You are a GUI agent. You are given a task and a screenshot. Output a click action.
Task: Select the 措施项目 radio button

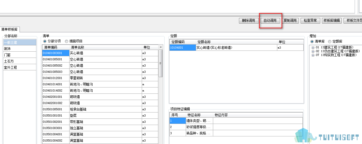[x=67, y=41]
